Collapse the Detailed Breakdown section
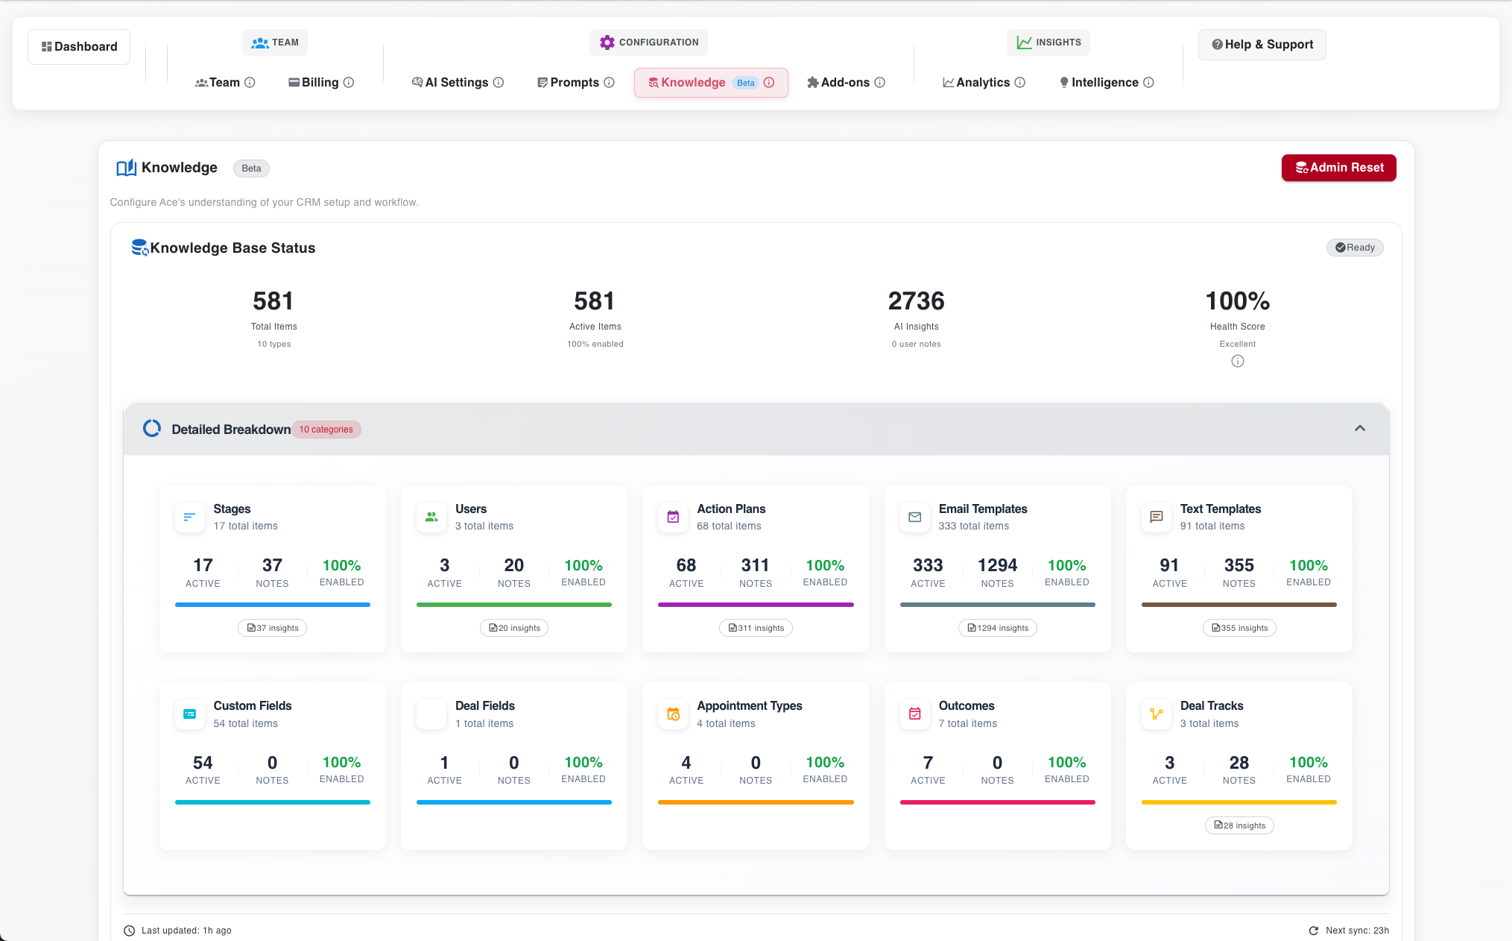The height and width of the screenshot is (941, 1512). [1359, 429]
